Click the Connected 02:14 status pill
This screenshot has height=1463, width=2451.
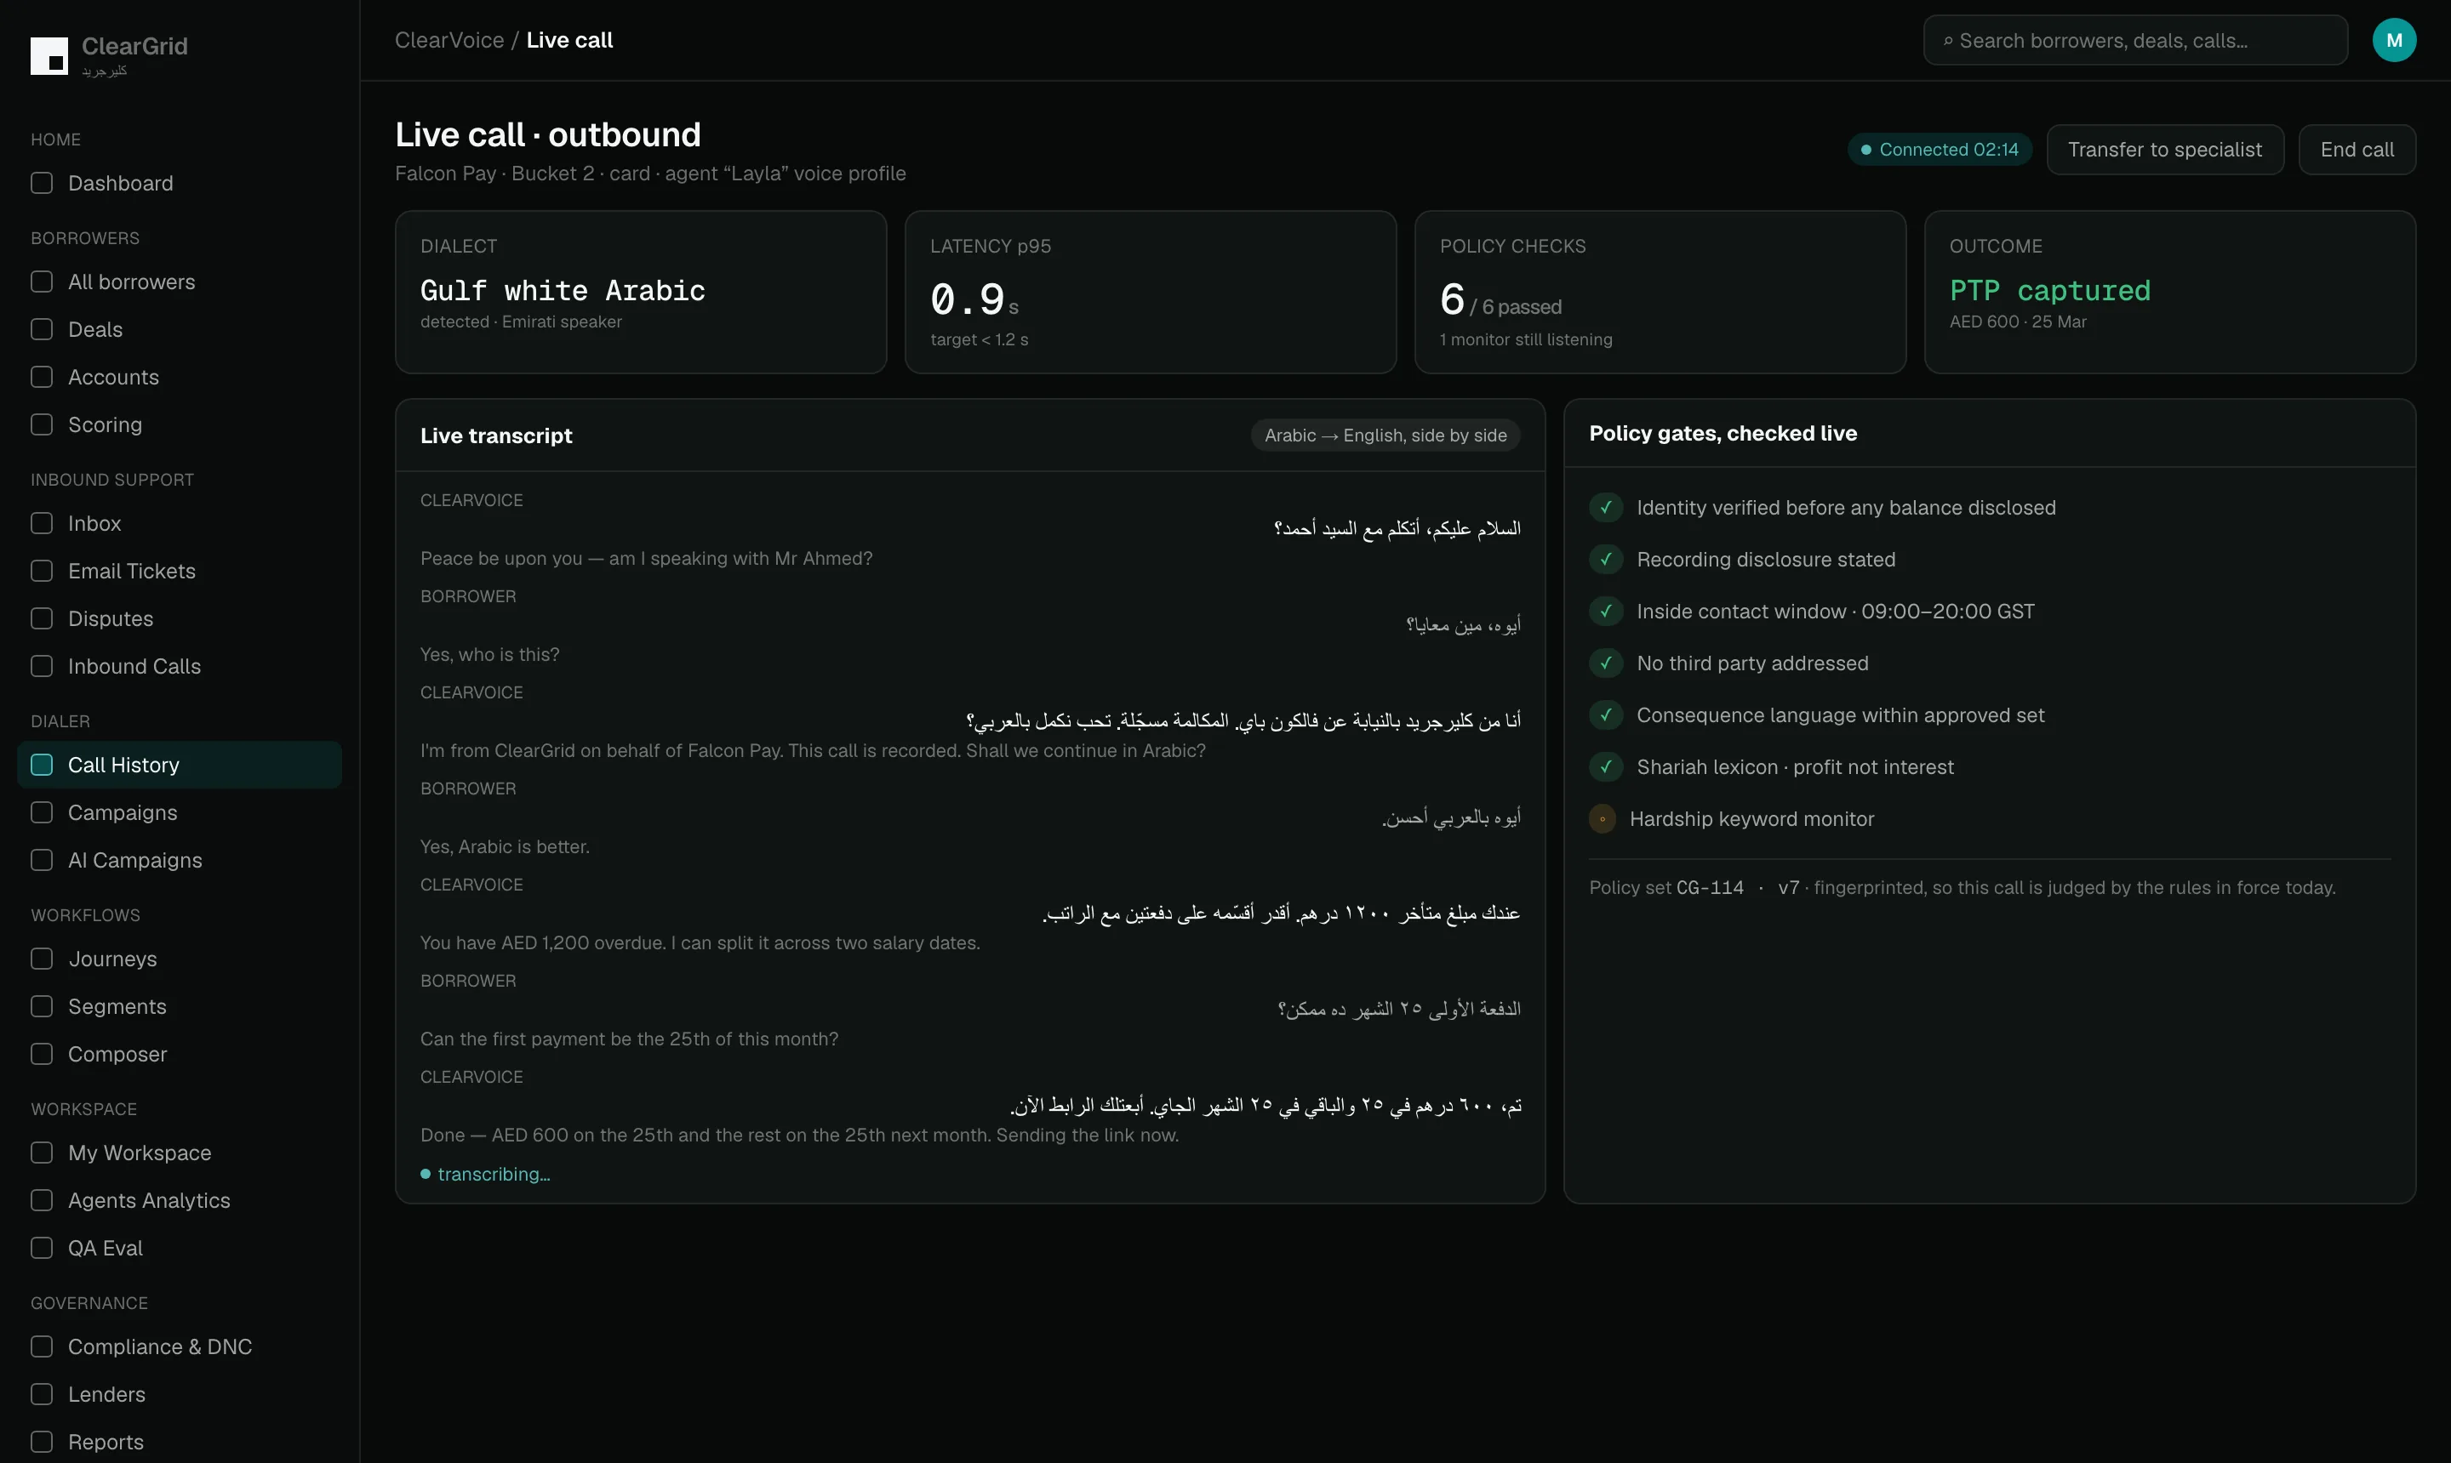1940,150
